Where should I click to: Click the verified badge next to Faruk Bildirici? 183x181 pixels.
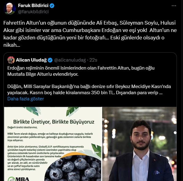click(52, 6)
